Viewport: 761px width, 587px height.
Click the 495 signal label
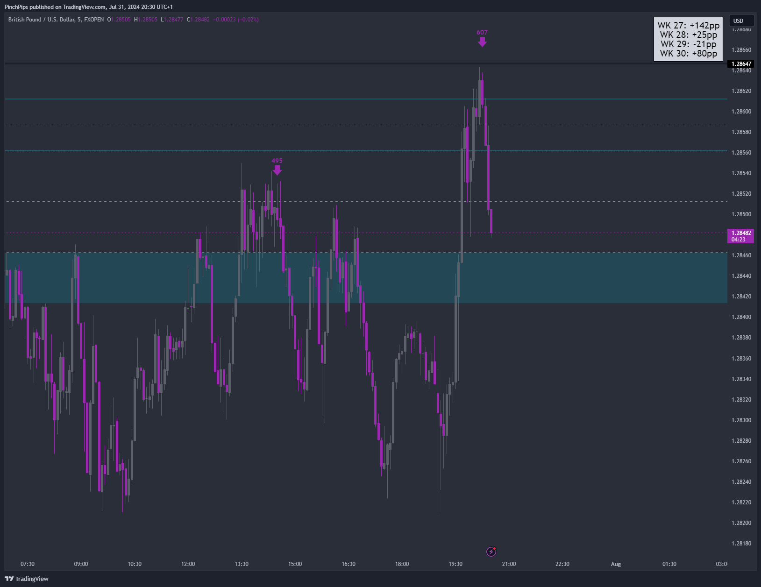tap(277, 161)
